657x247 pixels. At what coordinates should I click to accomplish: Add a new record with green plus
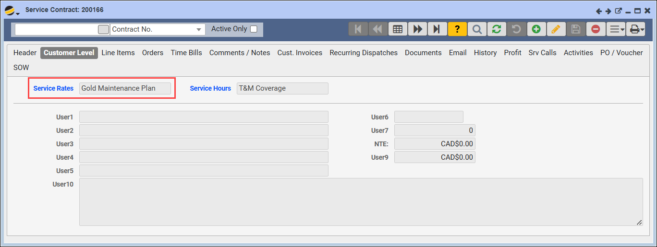[x=536, y=29]
